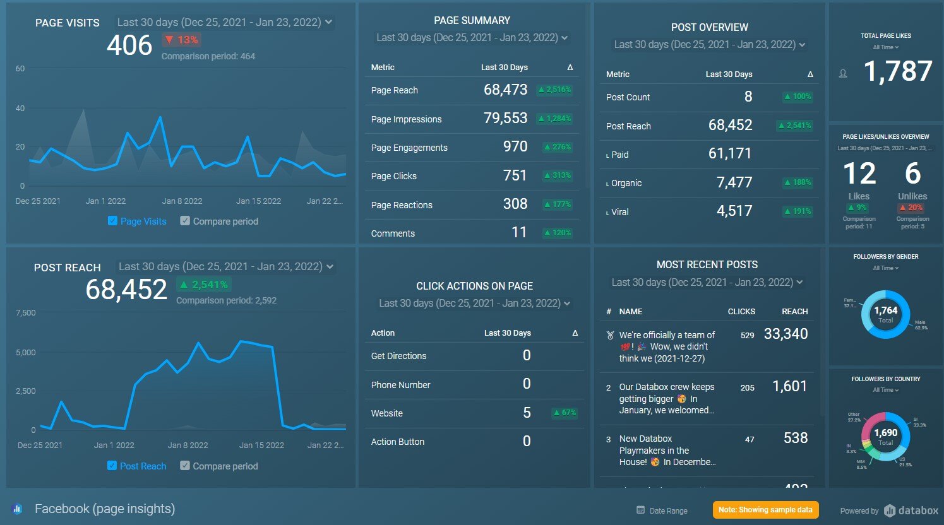
Task: Open Followers by Gender All Time dropdown
Action: point(886,268)
